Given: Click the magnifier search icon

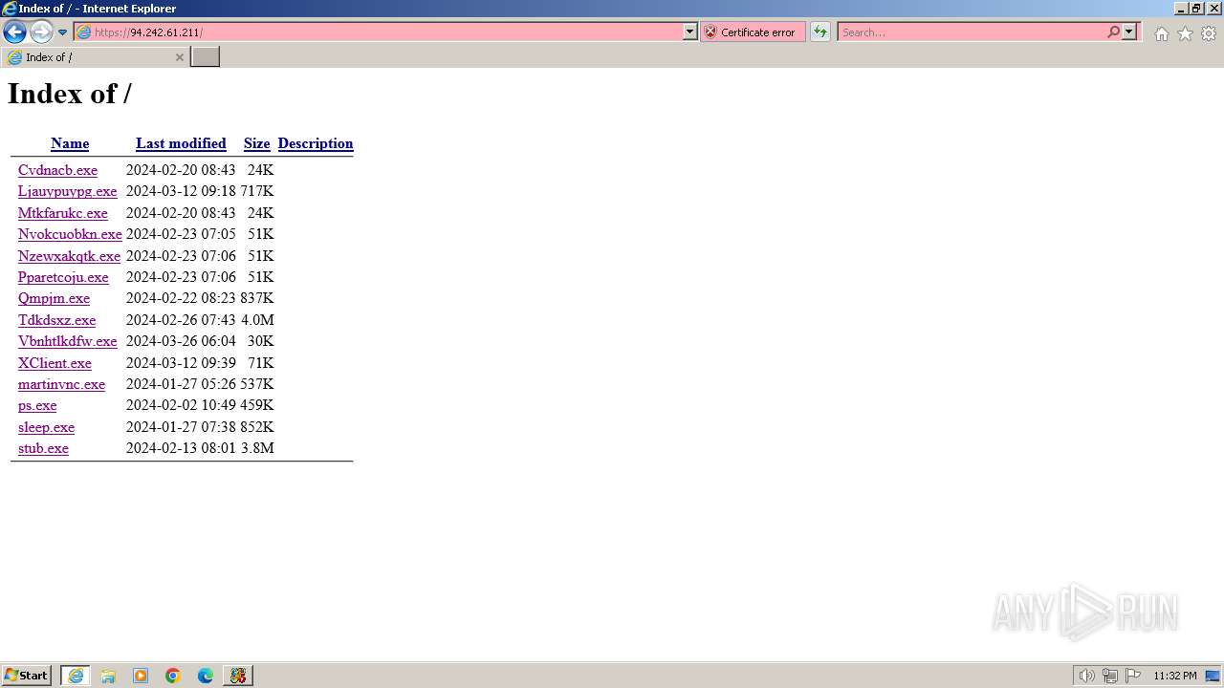Looking at the screenshot, I should coord(1113,32).
